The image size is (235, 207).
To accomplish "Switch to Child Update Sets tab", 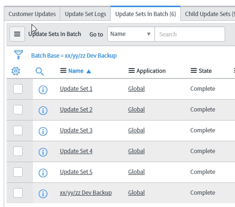I will point(208,14).
